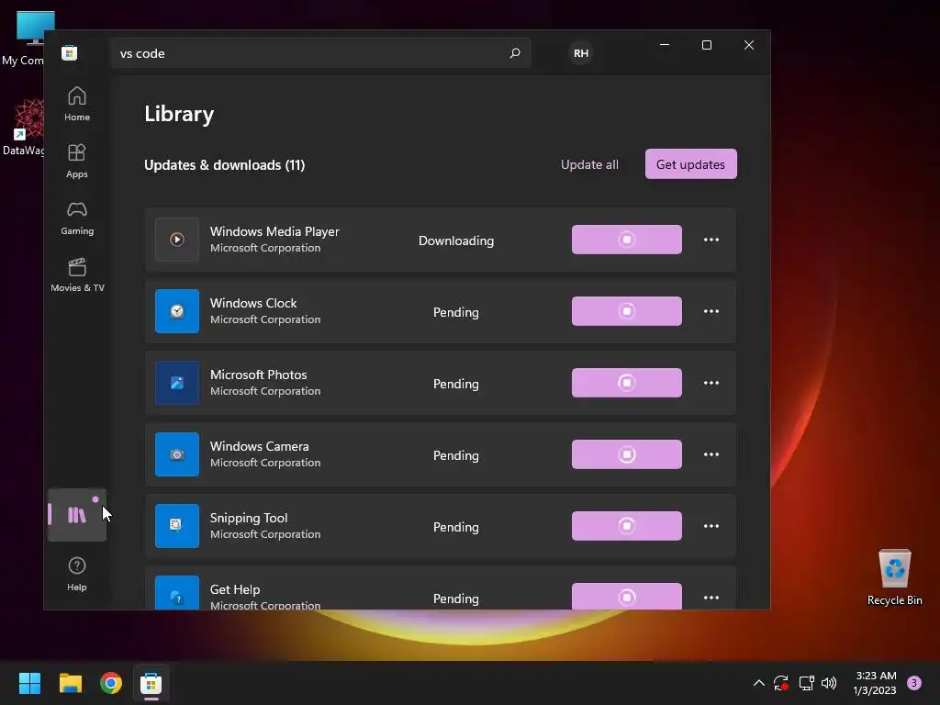Open the notification badge showing 3

tap(914, 683)
